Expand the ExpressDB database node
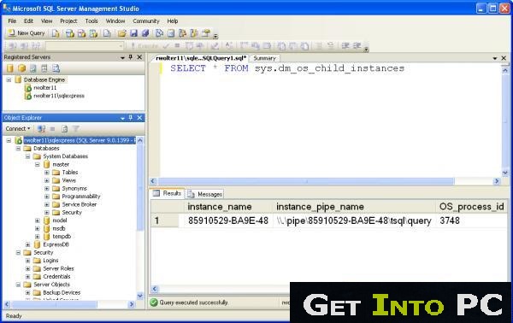This screenshot has width=513, height=323. coord(28,244)
